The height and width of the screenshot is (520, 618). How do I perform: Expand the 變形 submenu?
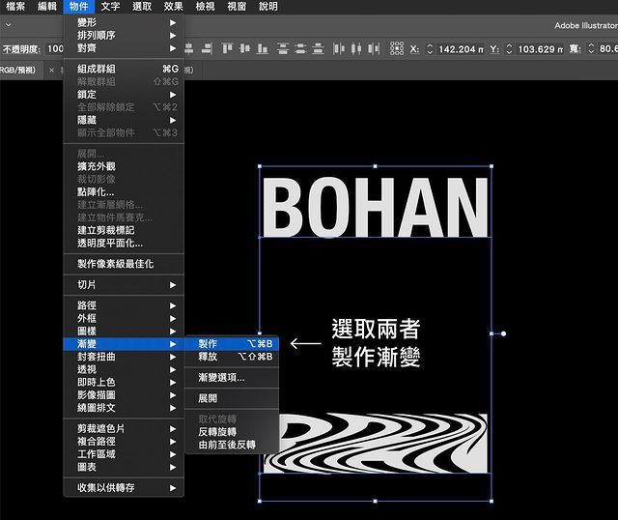[x=124, y=22]
